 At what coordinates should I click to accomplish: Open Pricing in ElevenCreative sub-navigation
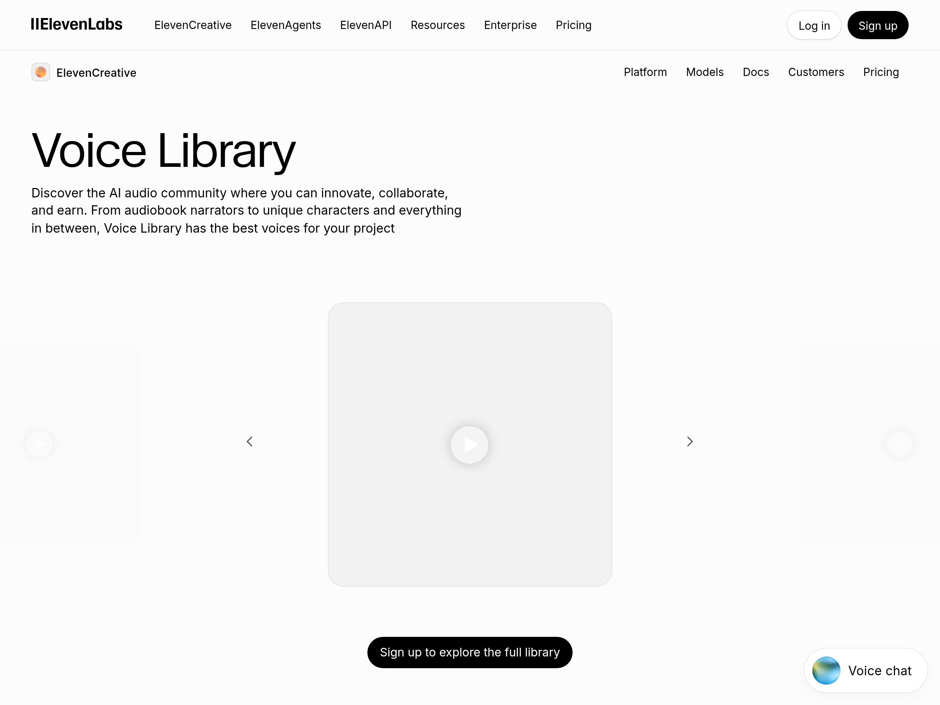coord(881,72)
